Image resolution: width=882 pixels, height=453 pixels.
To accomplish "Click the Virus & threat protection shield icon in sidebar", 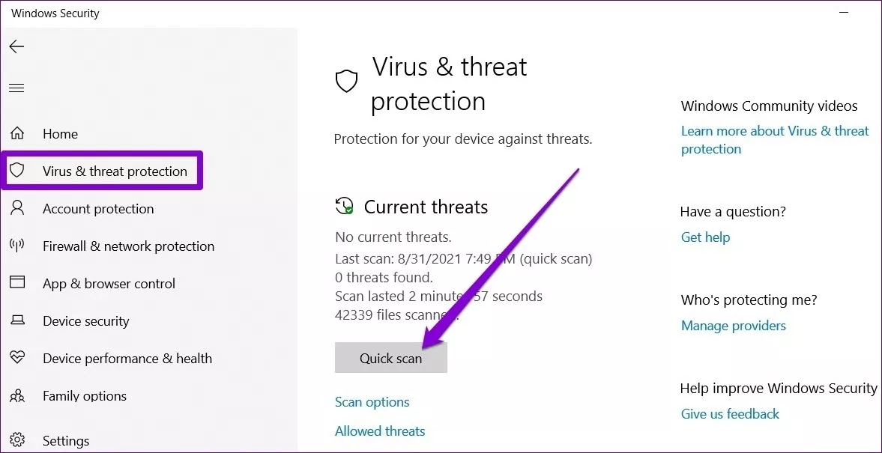I will (17, 170).
